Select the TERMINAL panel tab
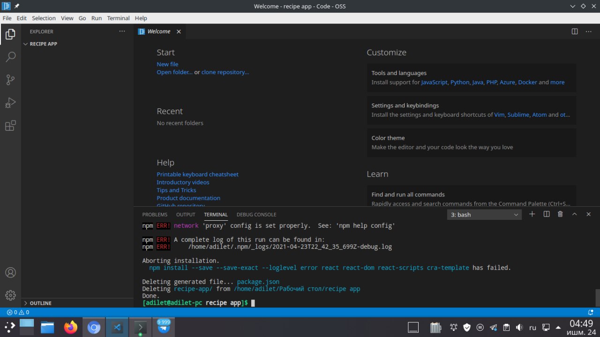Viewport: 600px width, 337px height. click(216, 214)
